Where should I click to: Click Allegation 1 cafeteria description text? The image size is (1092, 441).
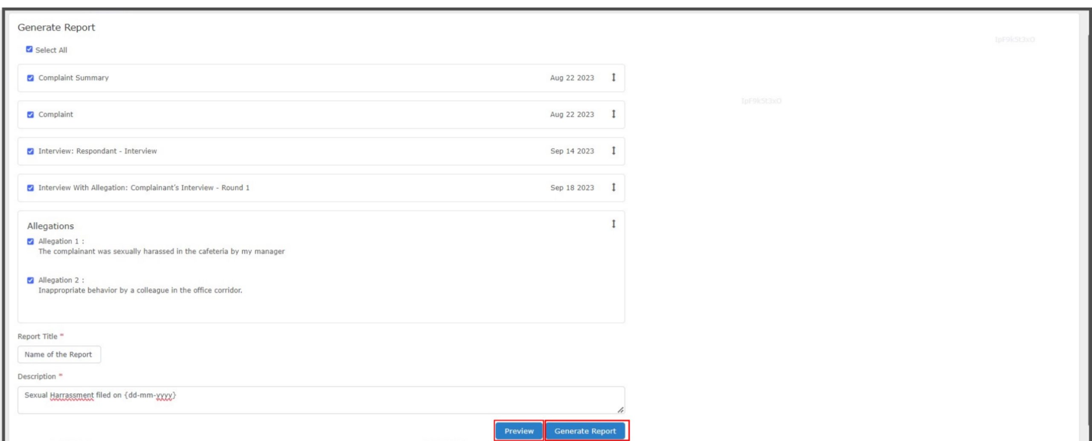tap(162, 251)
